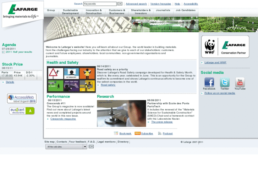The height and width of the screenshot is (193, 258).
Task: Click the Health and Safety heading
Action: [62, 63]
